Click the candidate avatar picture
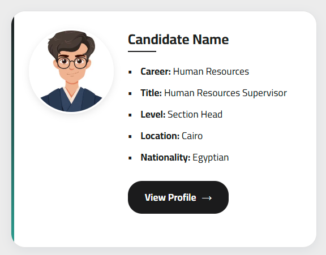Viewport: 326px width, 255px height. coord(71,71)
